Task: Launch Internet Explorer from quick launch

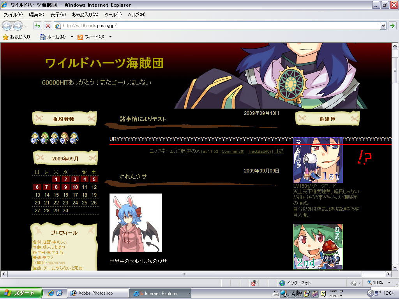Action: pos(51,293)
